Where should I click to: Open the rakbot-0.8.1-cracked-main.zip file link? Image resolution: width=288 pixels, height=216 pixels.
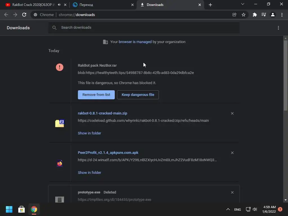[102, 113]
